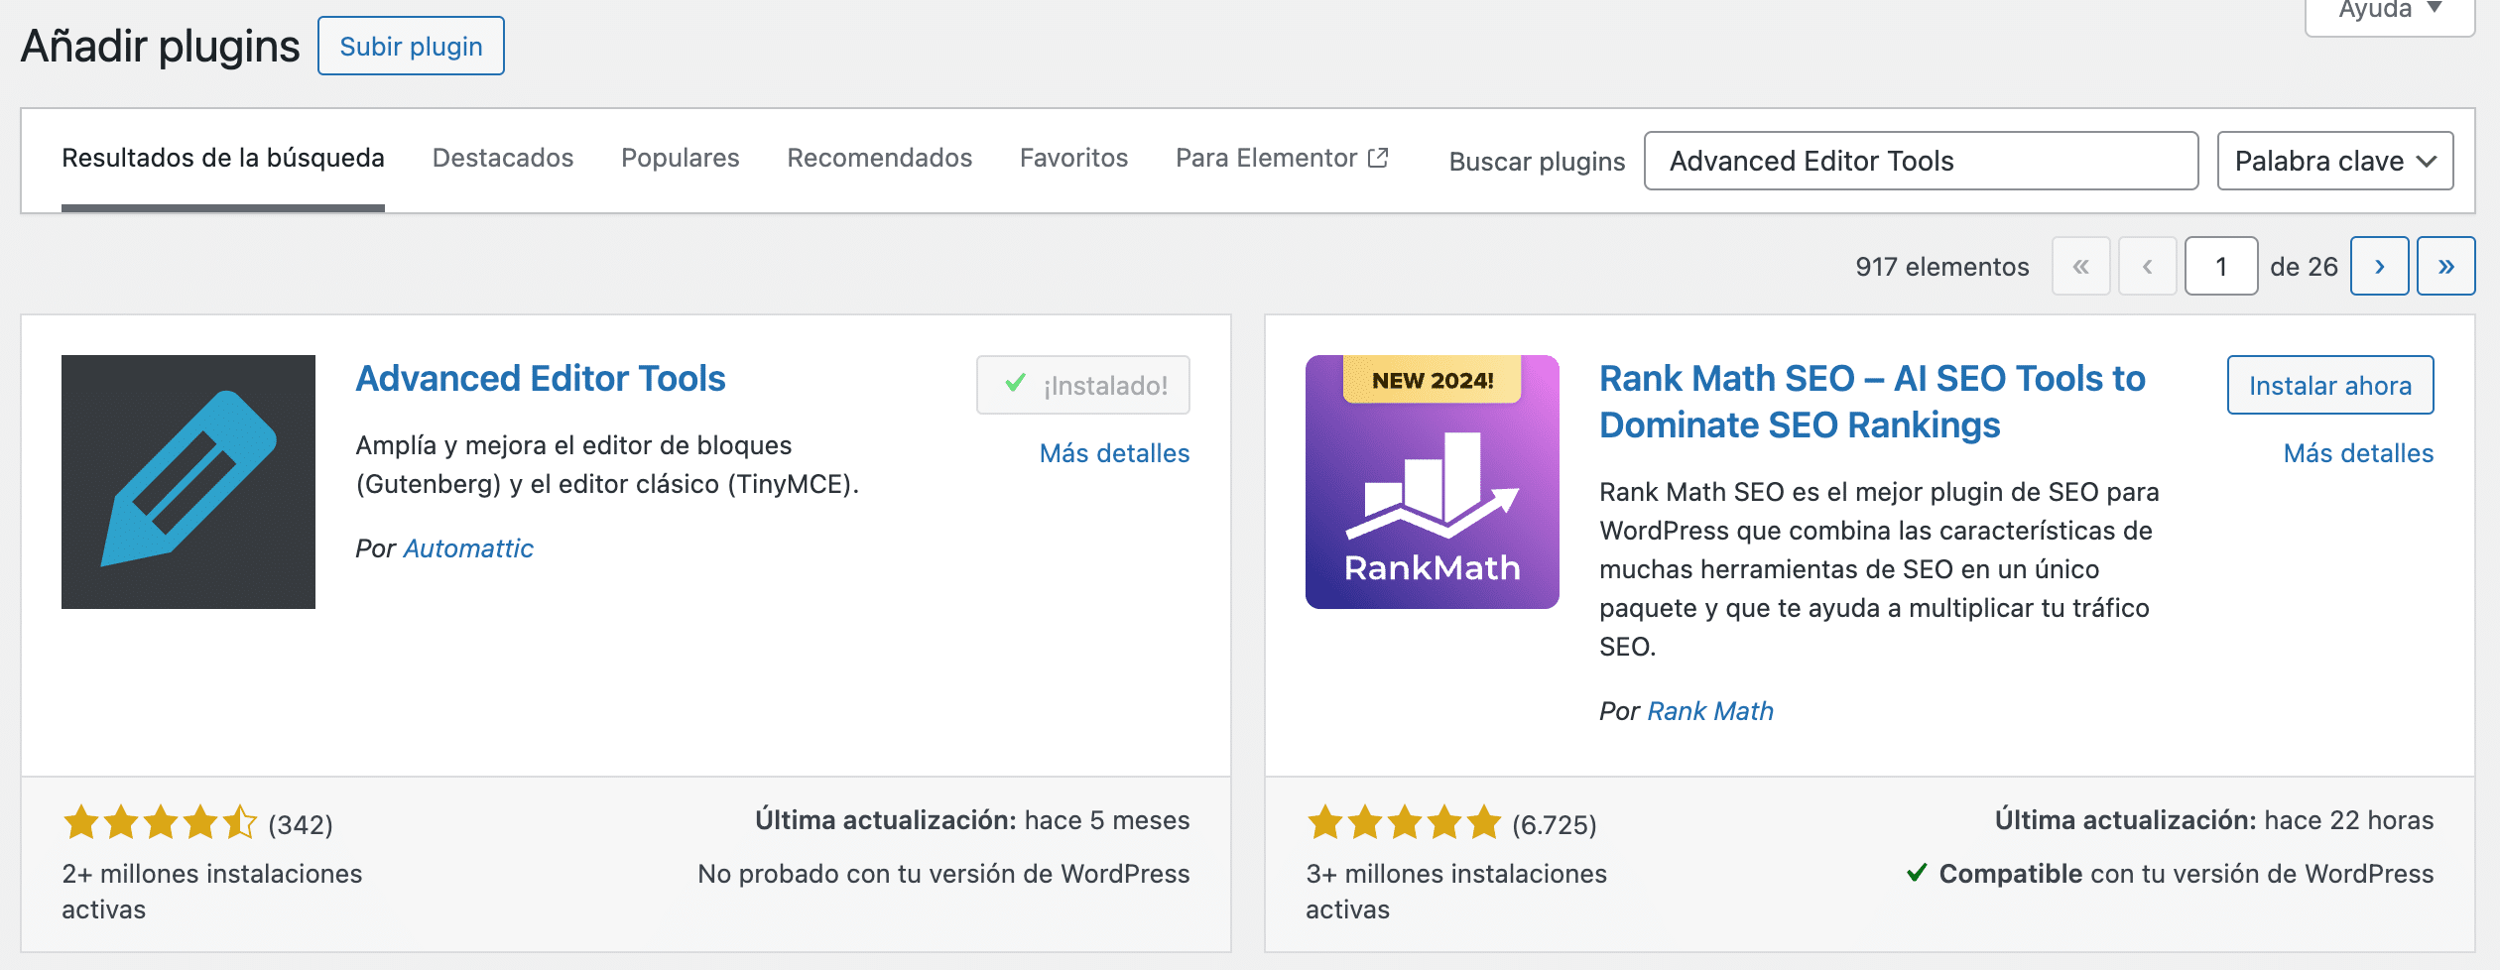
Task: Open Más detalles for Rank Math SEO
Action: 2358,453
